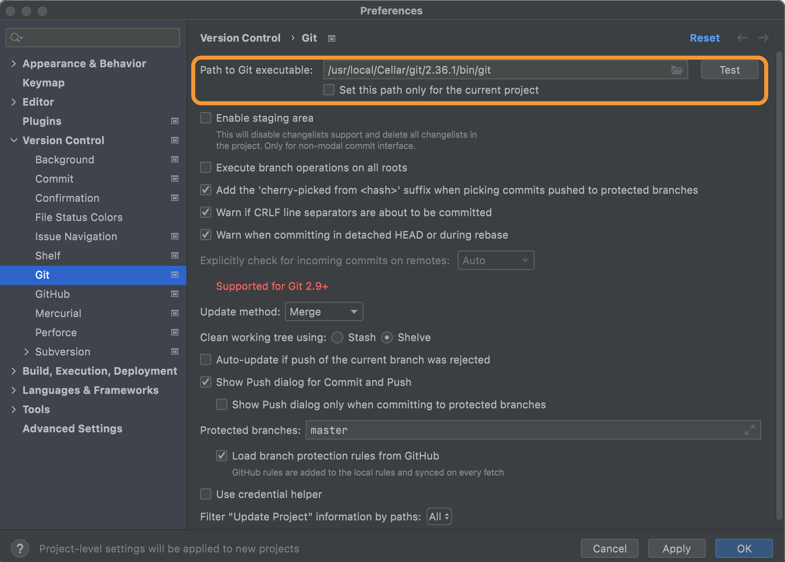
Task: Expand the Appearance & Behavior section
Action: [14, 64]
